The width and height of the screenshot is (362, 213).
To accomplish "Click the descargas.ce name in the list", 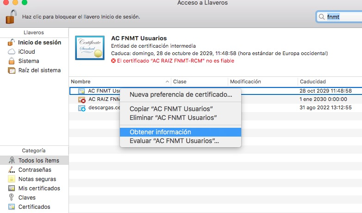I will [104, 107].
